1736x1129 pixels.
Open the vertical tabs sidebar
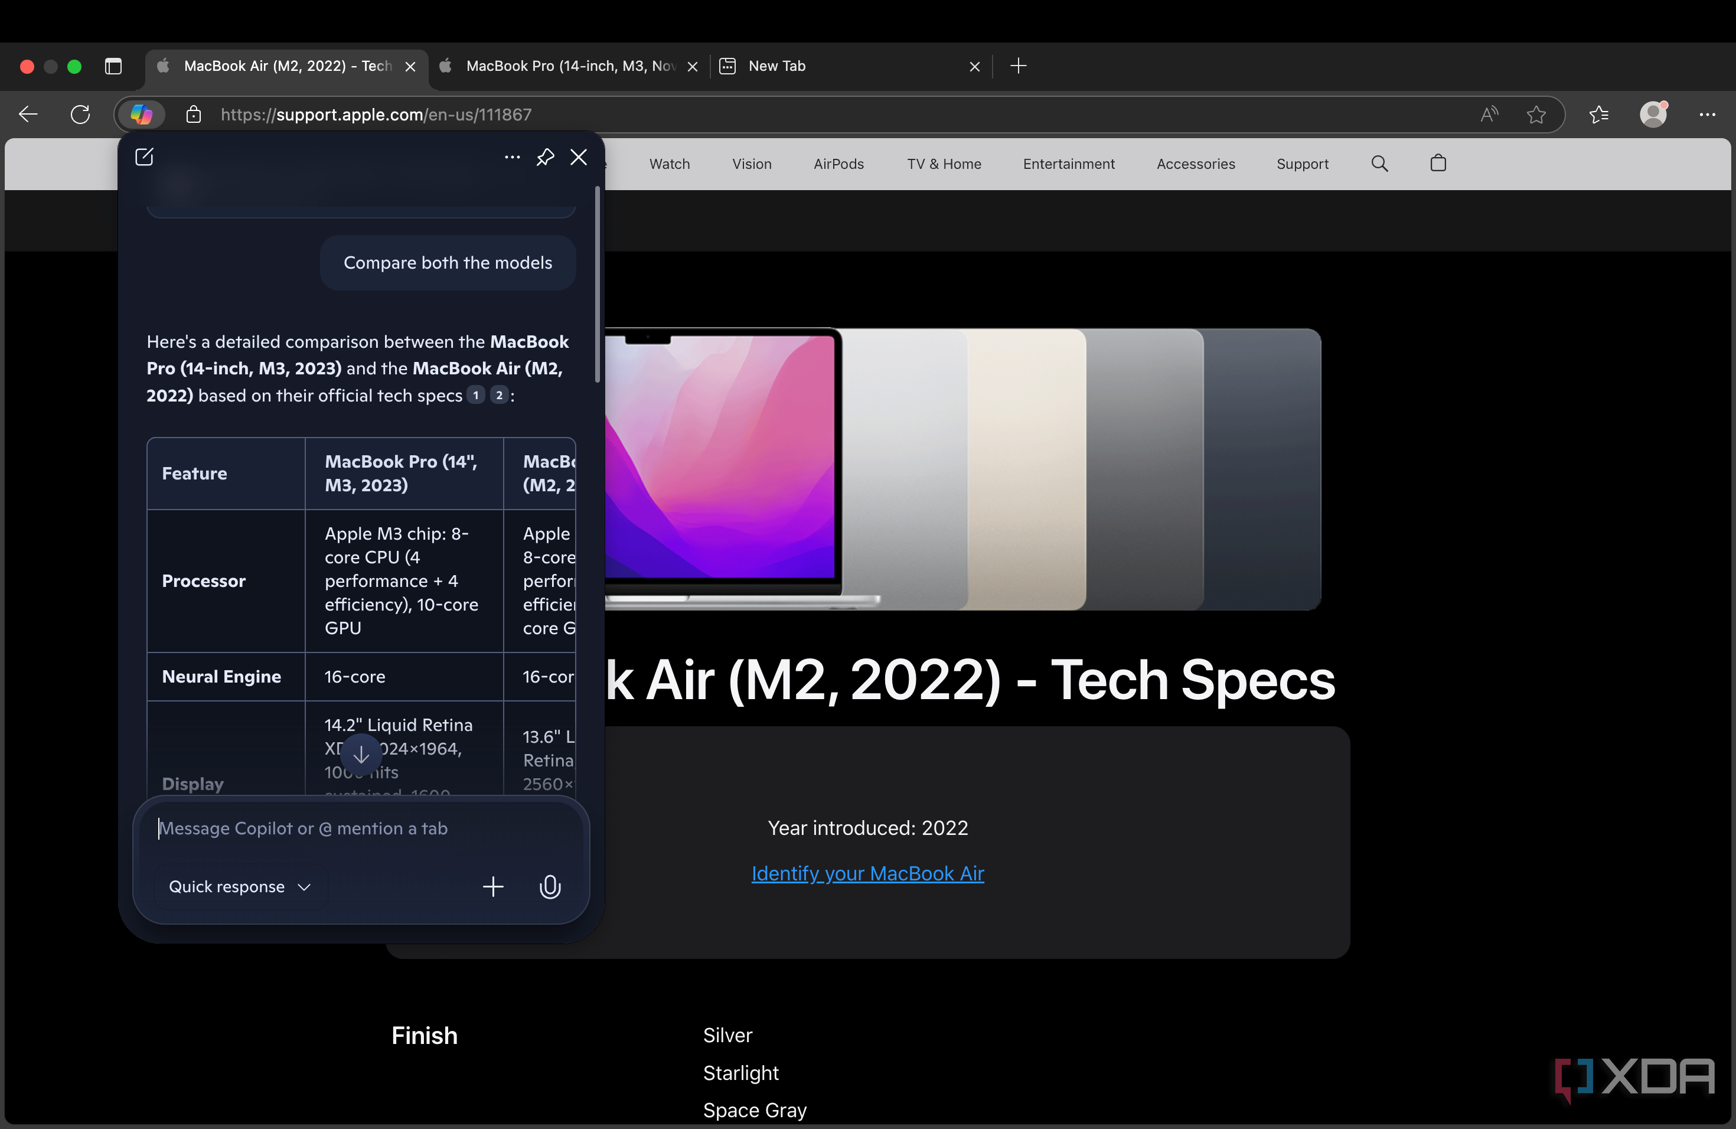113,66
